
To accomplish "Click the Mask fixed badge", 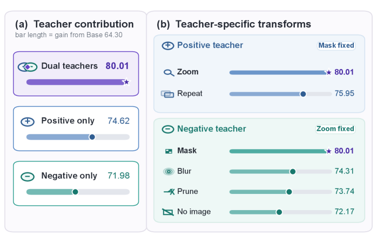I will (336, 45).
